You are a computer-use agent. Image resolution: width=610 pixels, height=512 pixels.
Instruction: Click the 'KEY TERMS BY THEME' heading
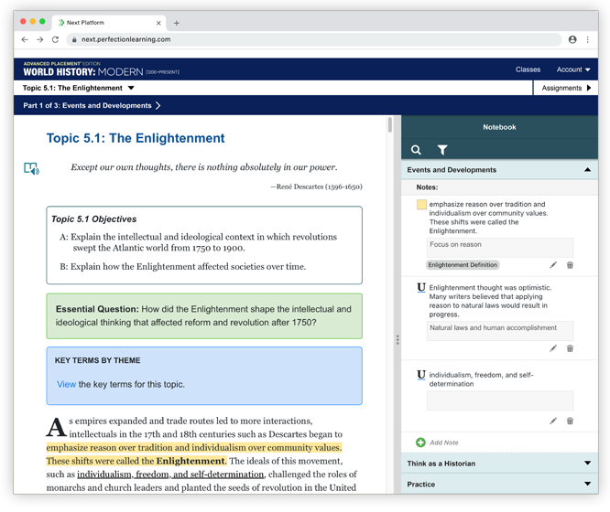click(97, 360)
